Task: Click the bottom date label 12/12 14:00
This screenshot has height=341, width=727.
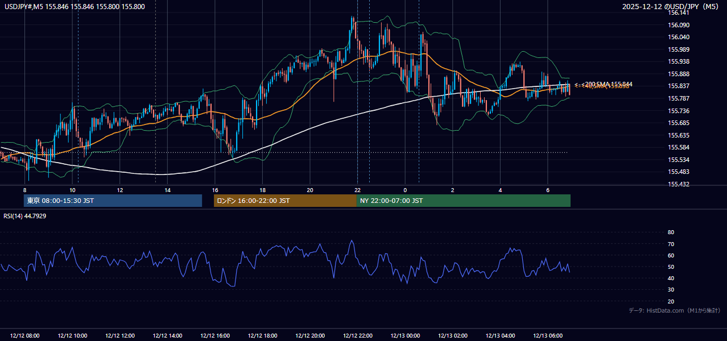Action: 167,336
